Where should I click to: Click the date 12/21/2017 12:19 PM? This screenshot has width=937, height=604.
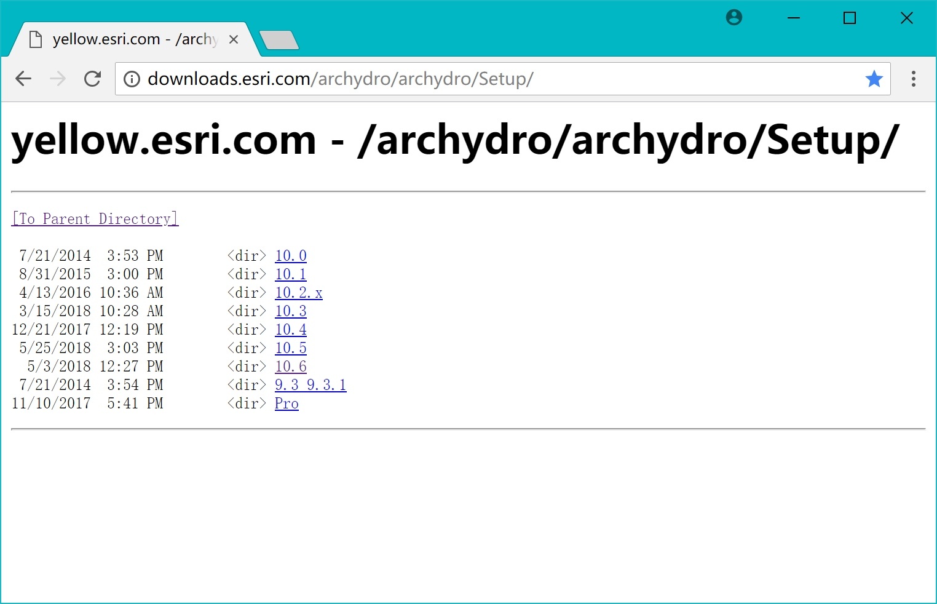[87, 329]
